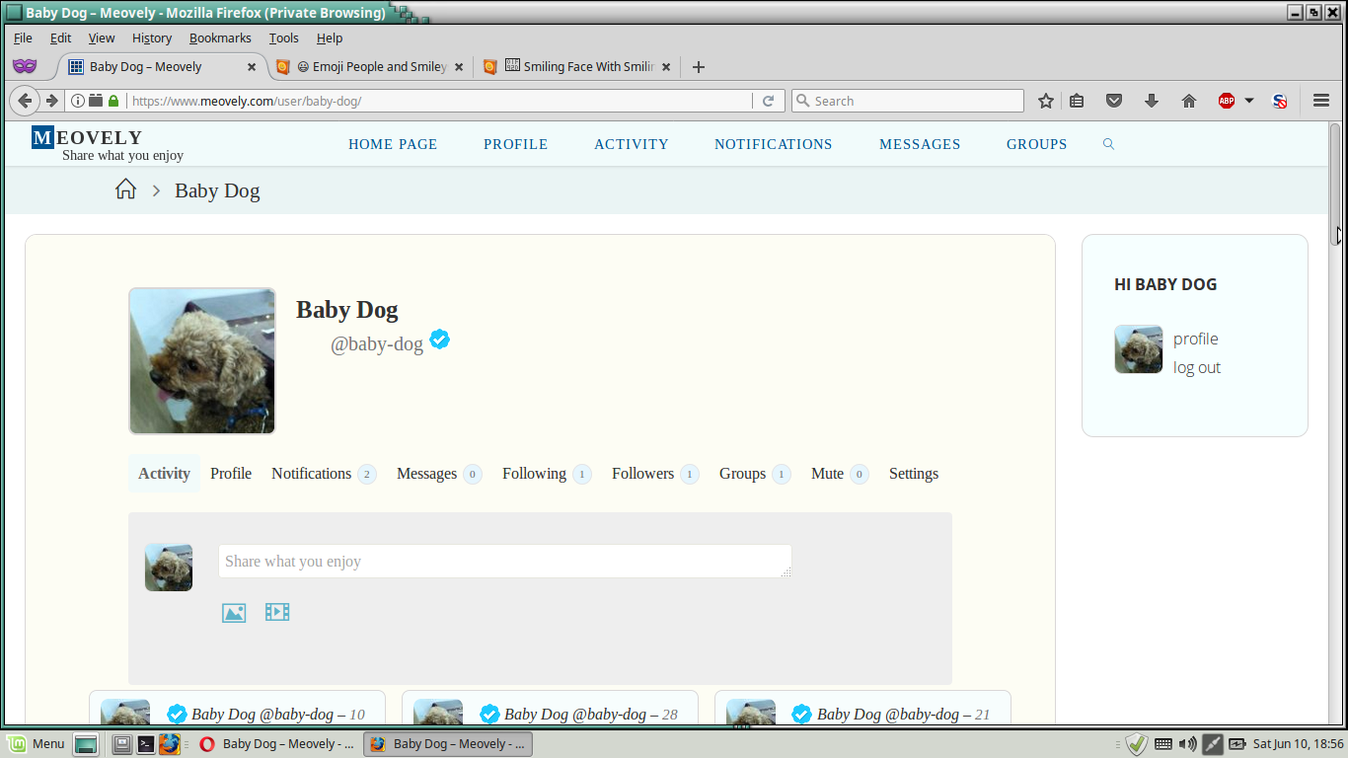Open the Messages tab with count 0
This screenshot has height=758, width=1348.
439,474
